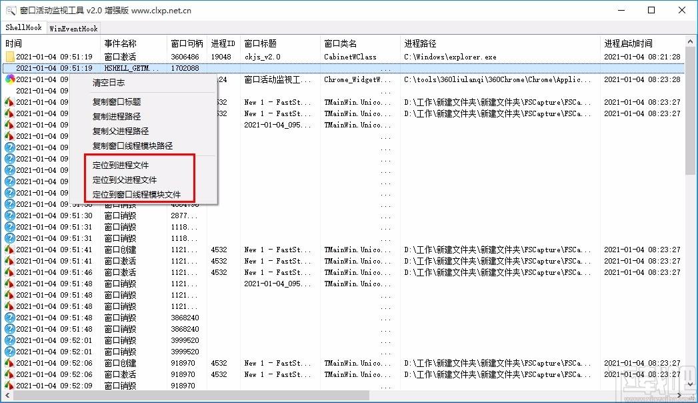Viewport: 698px width, 403px height.
Task: Sort by the 时间 column header
Action: coord(51,43)
